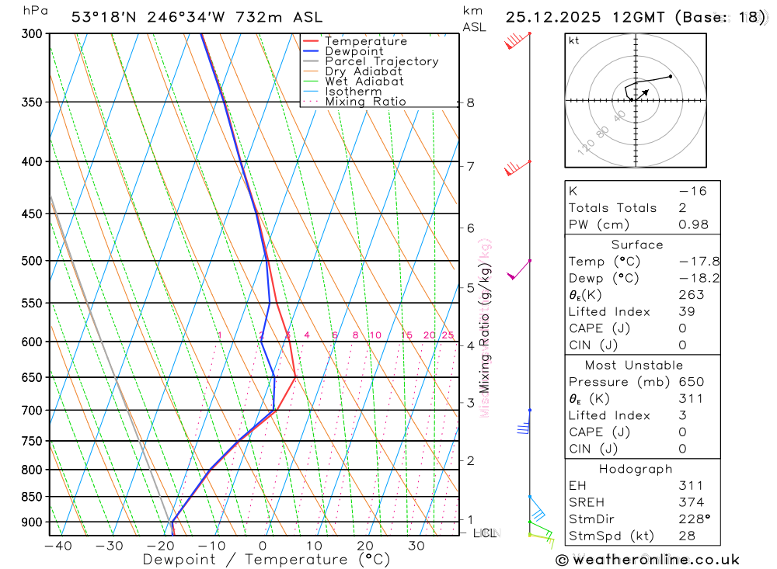Click the 'Dry Adiabat' legend entry
The image size is (777, 569).
point(363,71)
